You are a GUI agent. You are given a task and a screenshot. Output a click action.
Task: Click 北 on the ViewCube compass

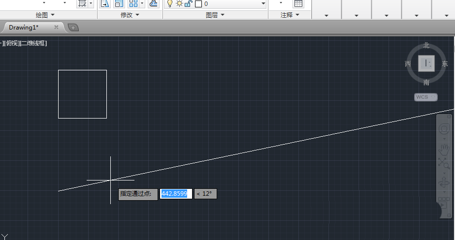[426, 45]
